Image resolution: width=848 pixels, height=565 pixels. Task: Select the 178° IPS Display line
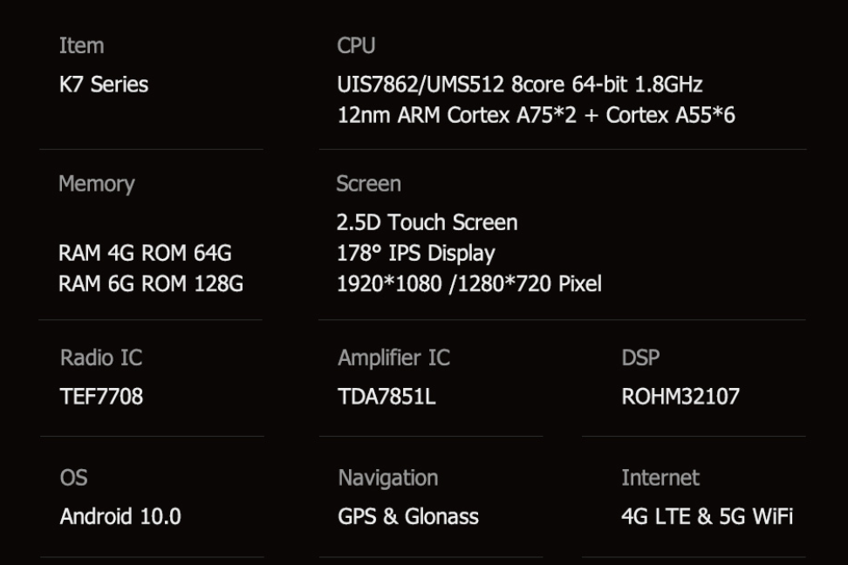pos(415,254)
